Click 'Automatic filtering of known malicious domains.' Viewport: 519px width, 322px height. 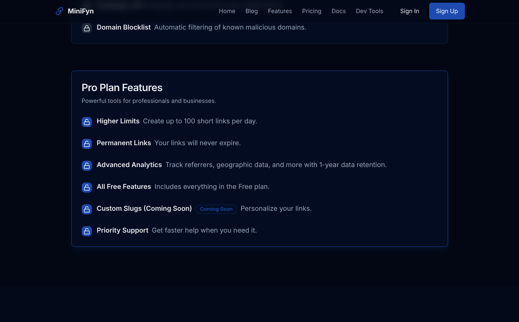click(230, 27)
